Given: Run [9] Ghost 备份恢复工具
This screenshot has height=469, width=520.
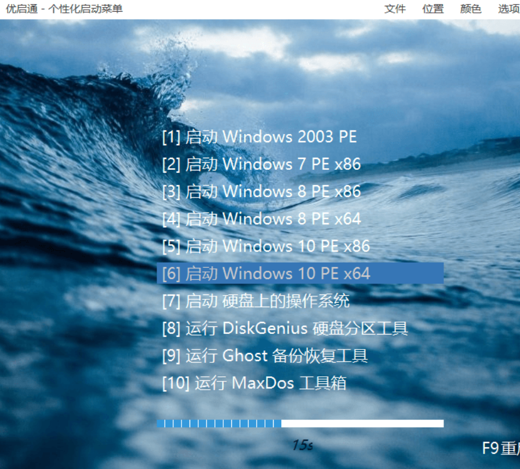Looking at the screenshot, I should click(265, 356).
